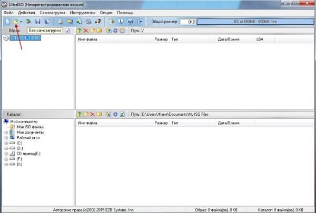Image resolution: width=316 pixels, height=213 pixels.
Task: Click the catalog Путь field with My ISO Files
Action: 228,114
